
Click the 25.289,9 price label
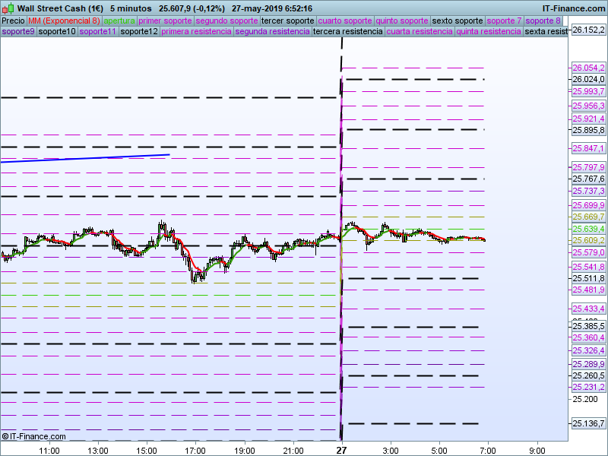click(588, 364)
